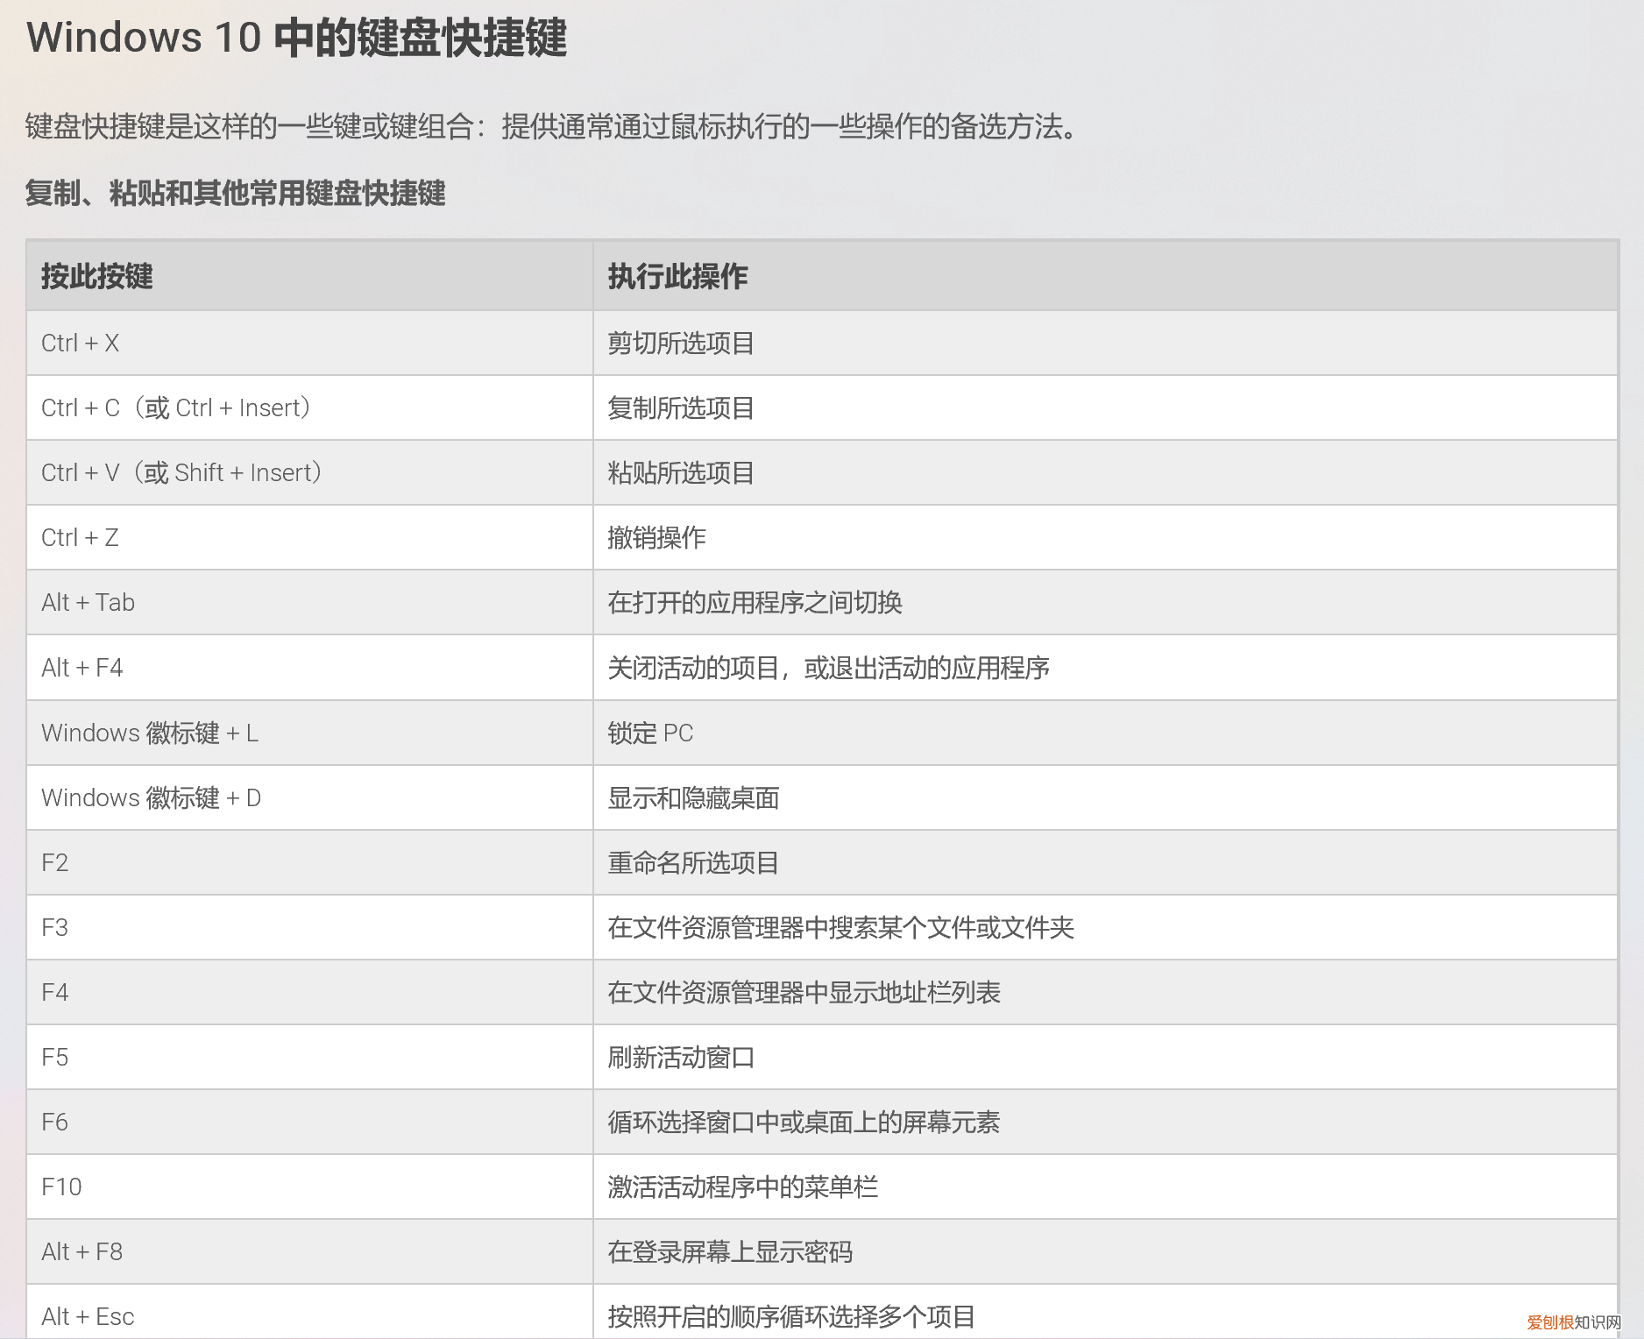The image size is (1644, 1339).
Task: Click the F6 shortcut entry
Action: pos(55,1122)
